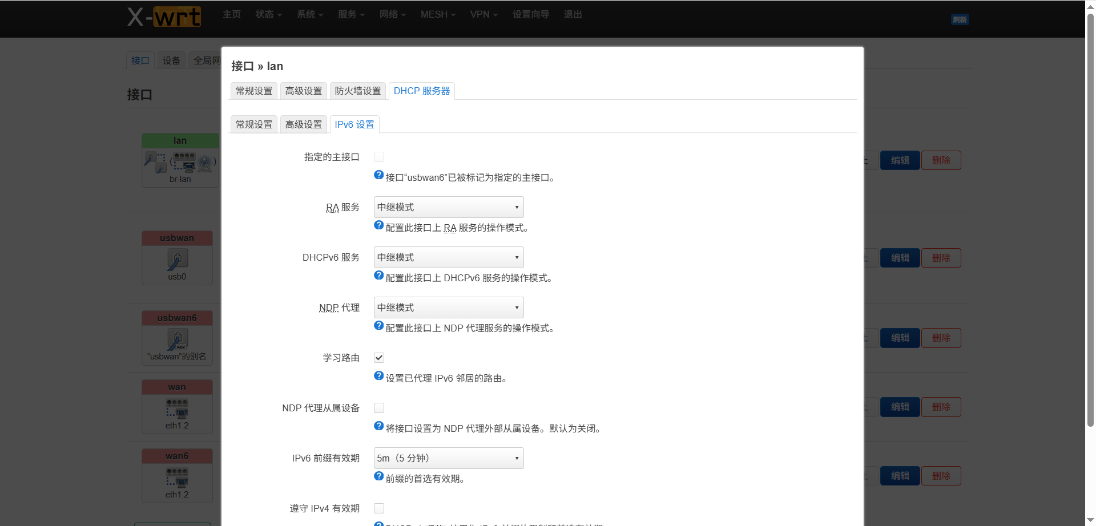Enable NDP 代理从属设备
This screenshot has height=526, width=1096.
click(378, 407)
